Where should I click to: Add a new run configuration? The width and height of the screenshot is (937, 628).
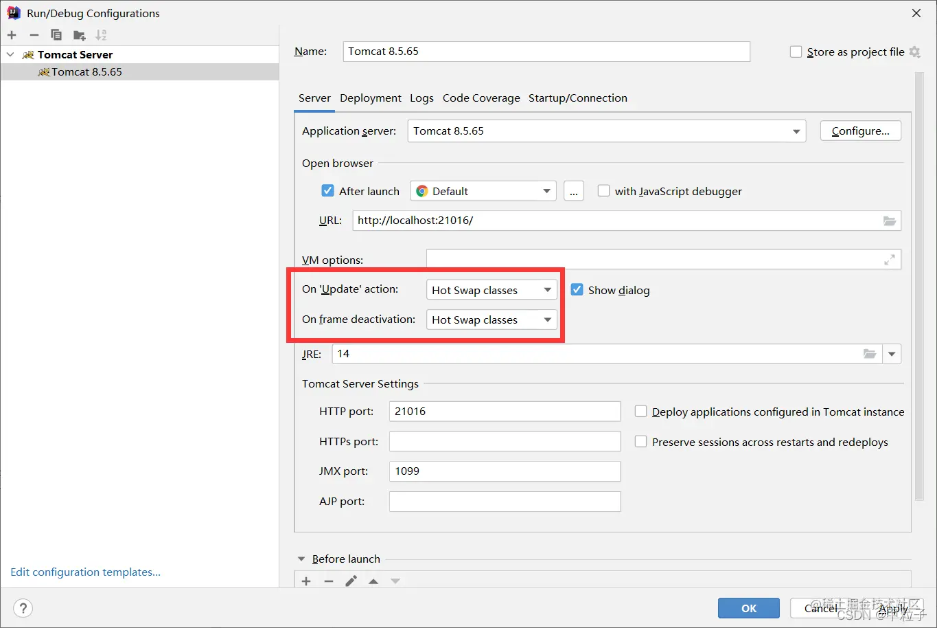(12, 35)
